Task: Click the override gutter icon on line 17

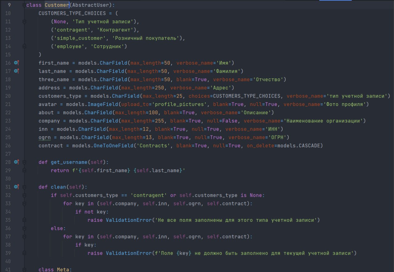Action: 17,71
